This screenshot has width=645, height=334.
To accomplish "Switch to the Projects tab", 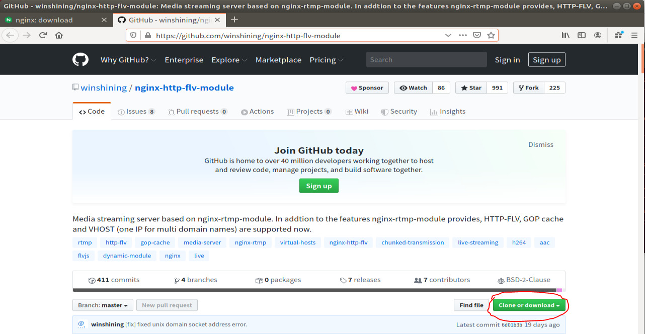I will click(x=309, y=112).
